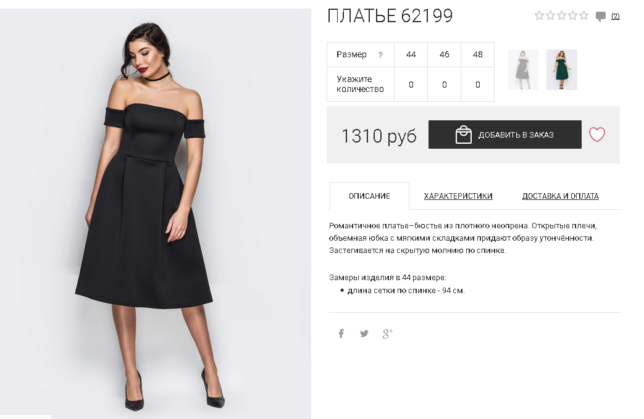Share the dress on Twitter

[364, 334]
